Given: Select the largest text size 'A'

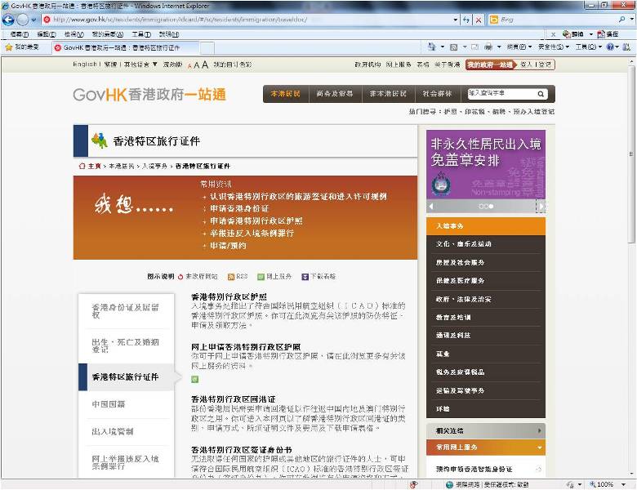Looking at the screenshot, I should pyautogui.click(x=203, y=65).
